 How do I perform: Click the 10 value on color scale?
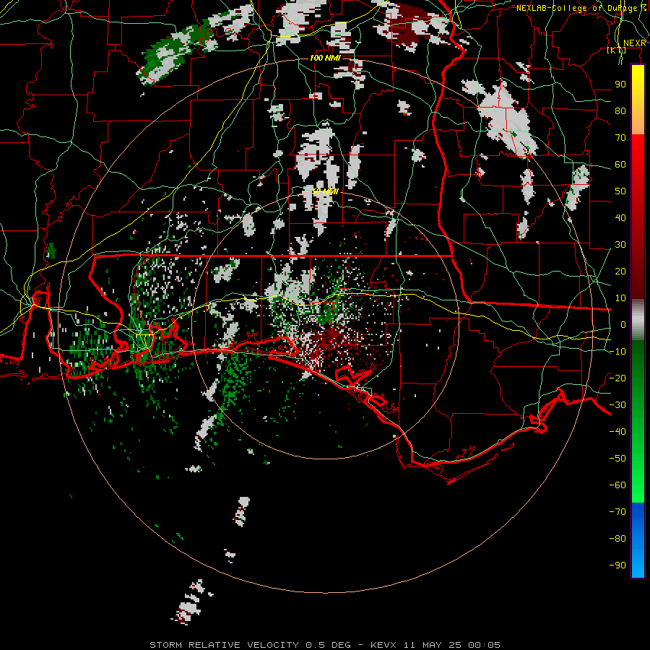(x=620, y=298)
